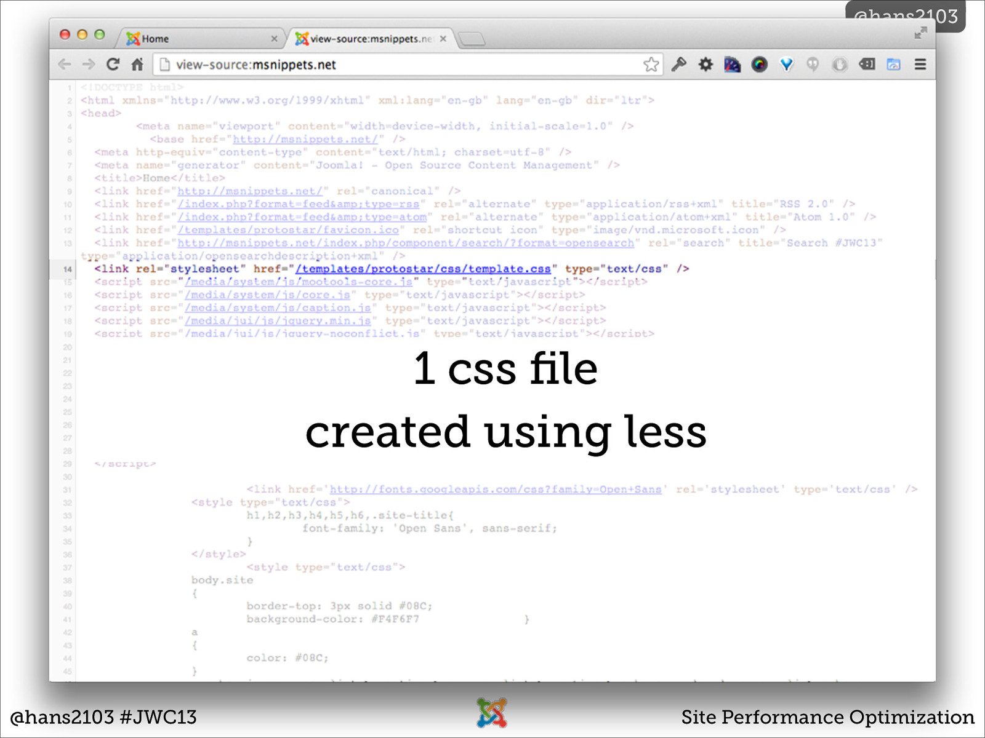Open the mootools-core.js script link
This screenshot has width=985, height=738.
coord(299,282)
